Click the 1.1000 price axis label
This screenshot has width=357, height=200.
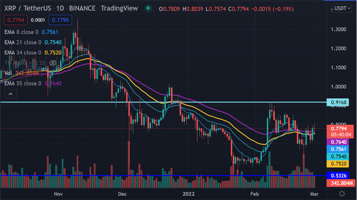point(339,68)
